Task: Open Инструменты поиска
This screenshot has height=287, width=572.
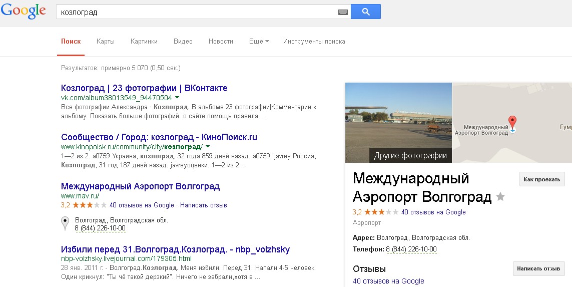Action: 314,41
